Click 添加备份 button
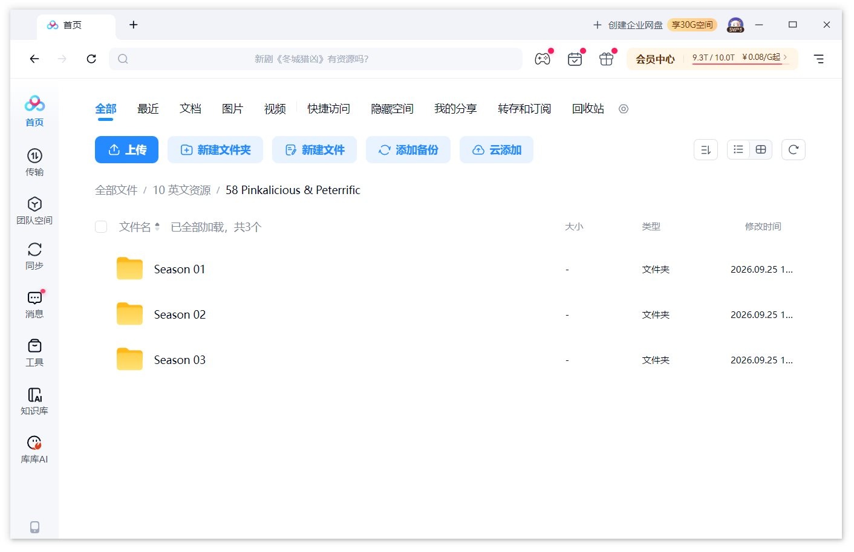 tap(408, 149)
